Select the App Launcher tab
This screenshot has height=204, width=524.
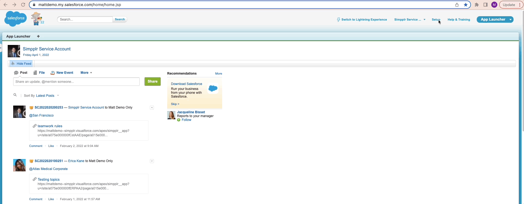click(18, 36)
